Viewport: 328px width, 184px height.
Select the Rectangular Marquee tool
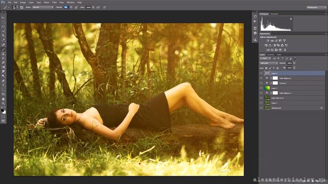pyautogui.click(x=3, y=22)
